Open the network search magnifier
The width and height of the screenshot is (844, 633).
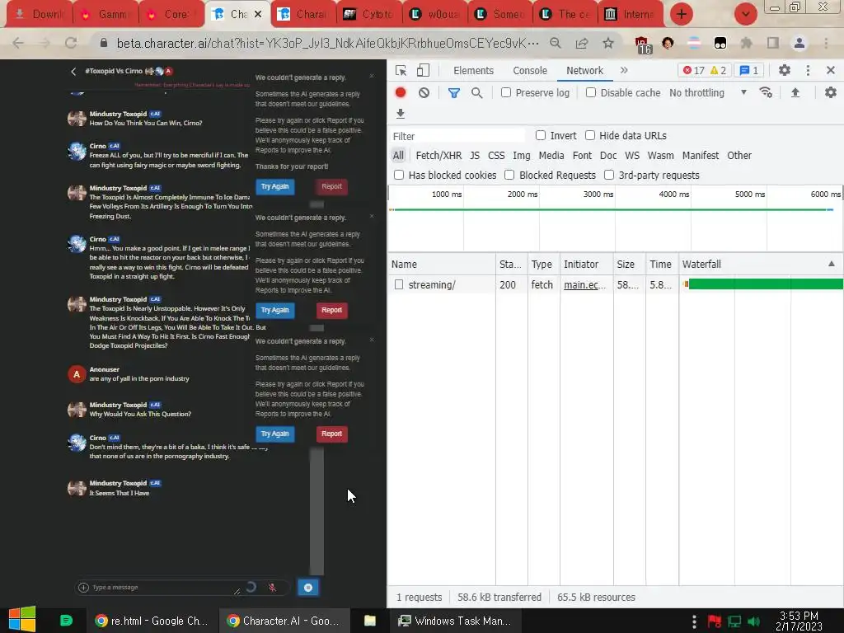pyautogui.click(x=476, y=92)
